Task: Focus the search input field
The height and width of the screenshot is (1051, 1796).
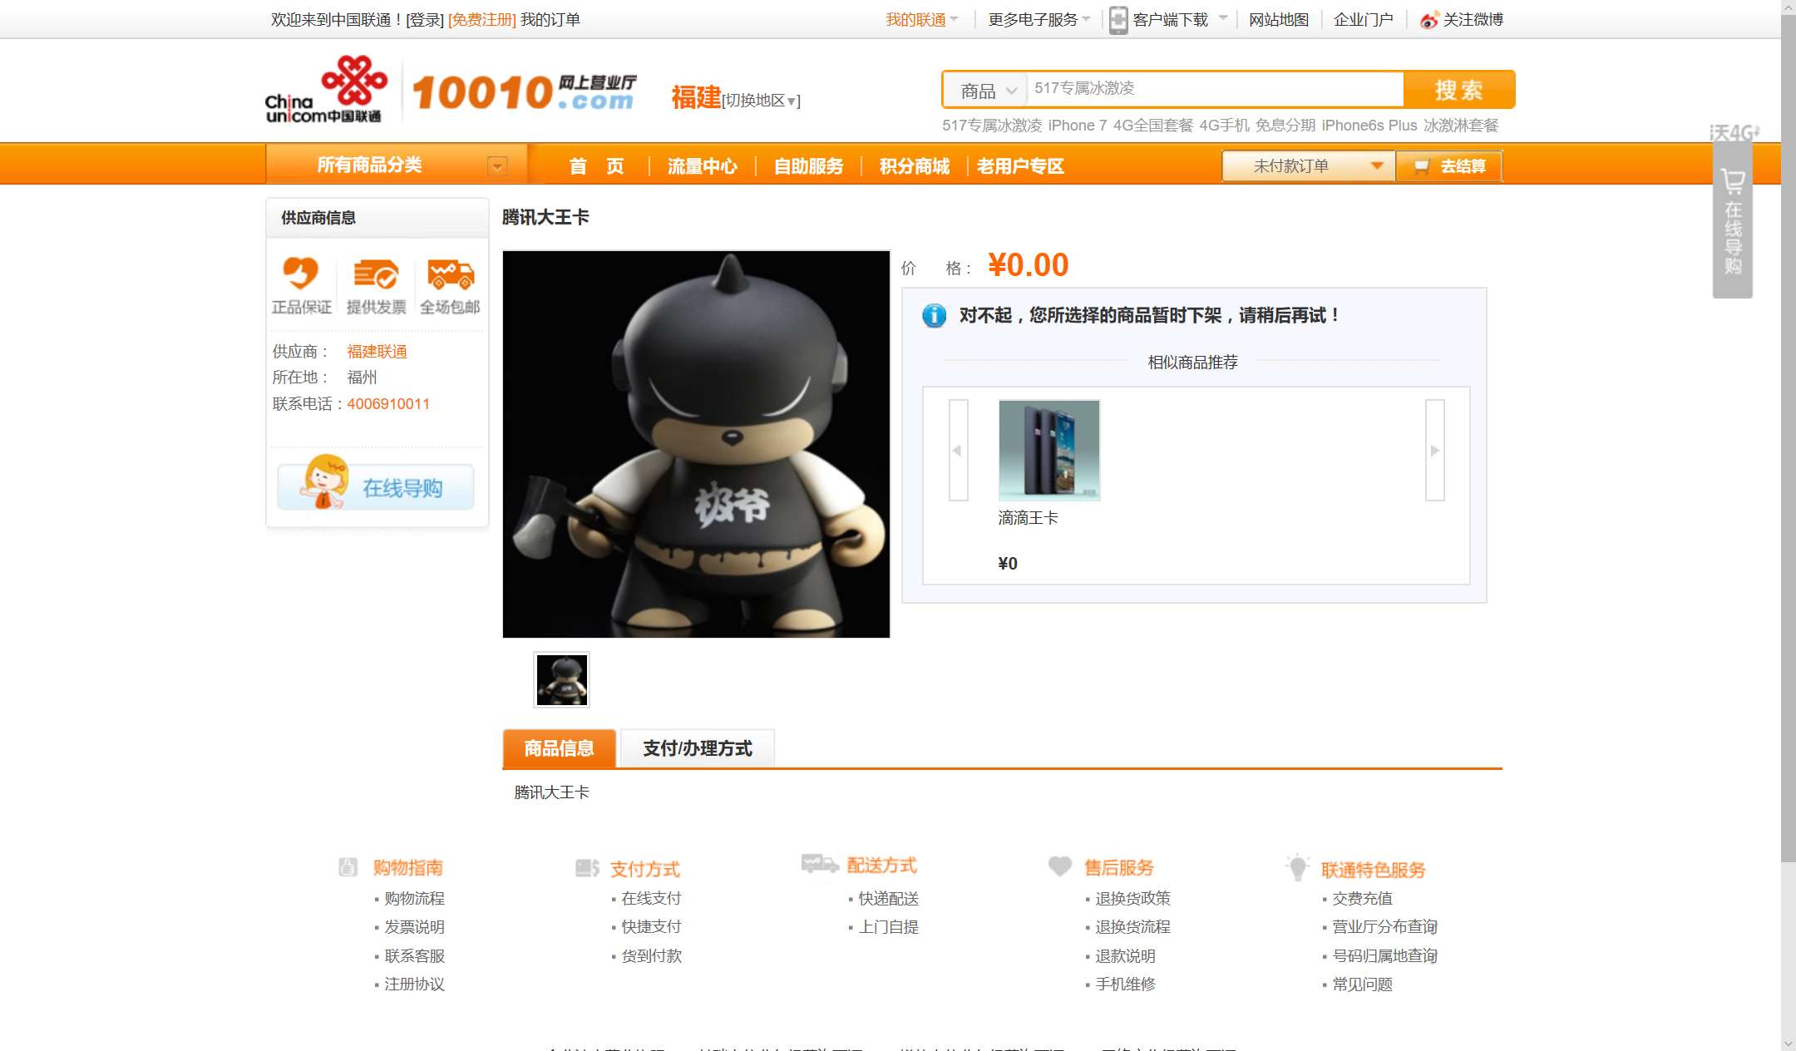Action: click(1216, 88)
